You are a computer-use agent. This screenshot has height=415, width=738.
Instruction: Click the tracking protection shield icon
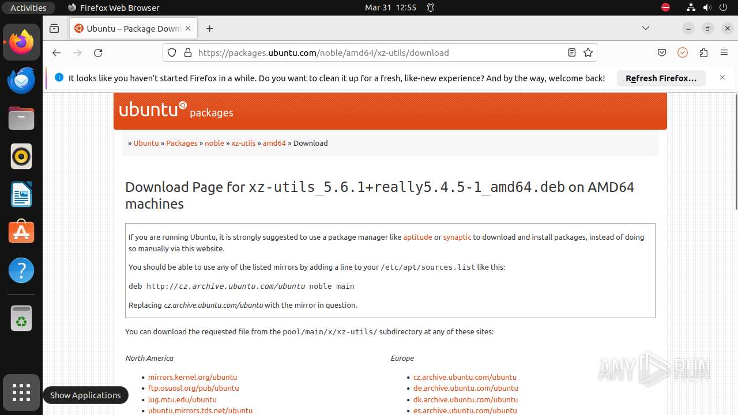pos(172,52)
